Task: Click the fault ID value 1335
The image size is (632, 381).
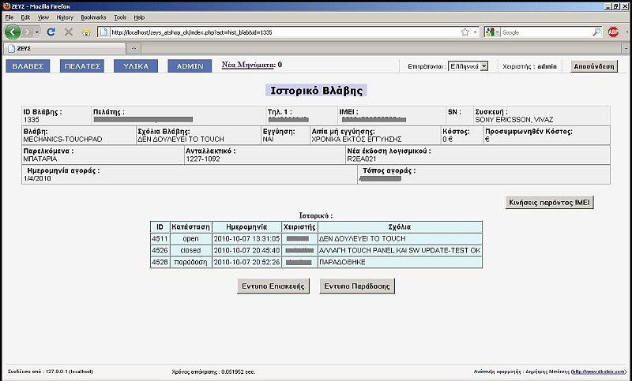Action: click(32, 119)
